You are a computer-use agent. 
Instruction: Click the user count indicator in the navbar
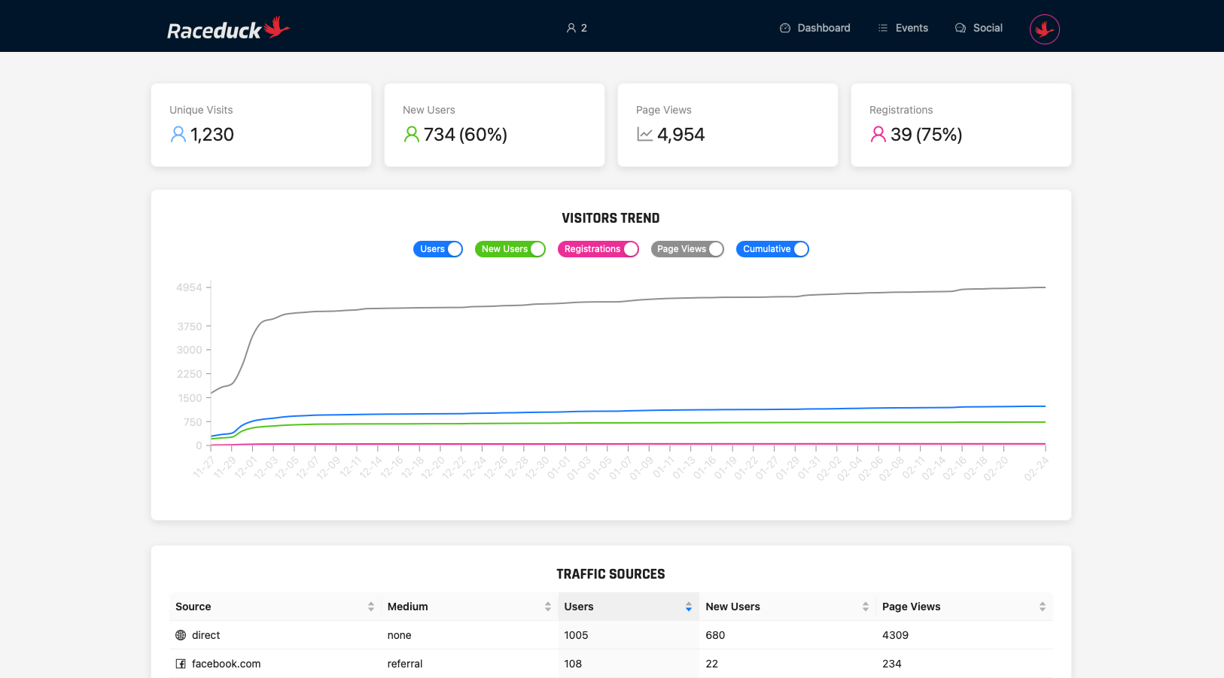[x=577, y=27]
